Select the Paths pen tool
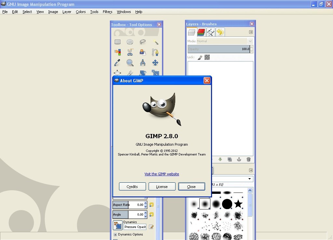Image resolution: width=333 pixels, height=240 pixels. (x=155, y=52)
